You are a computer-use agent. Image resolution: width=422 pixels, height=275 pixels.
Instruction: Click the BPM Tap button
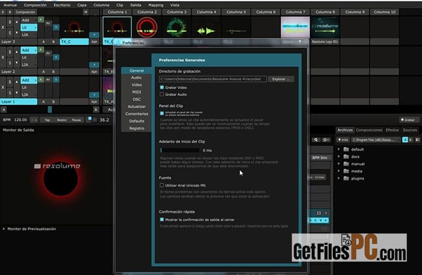(48, 120)
